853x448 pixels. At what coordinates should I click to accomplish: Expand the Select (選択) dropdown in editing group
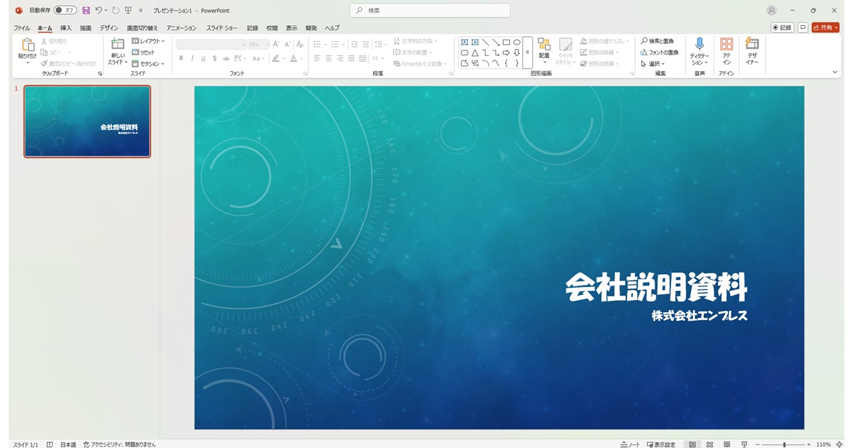[x=653, y=64]
